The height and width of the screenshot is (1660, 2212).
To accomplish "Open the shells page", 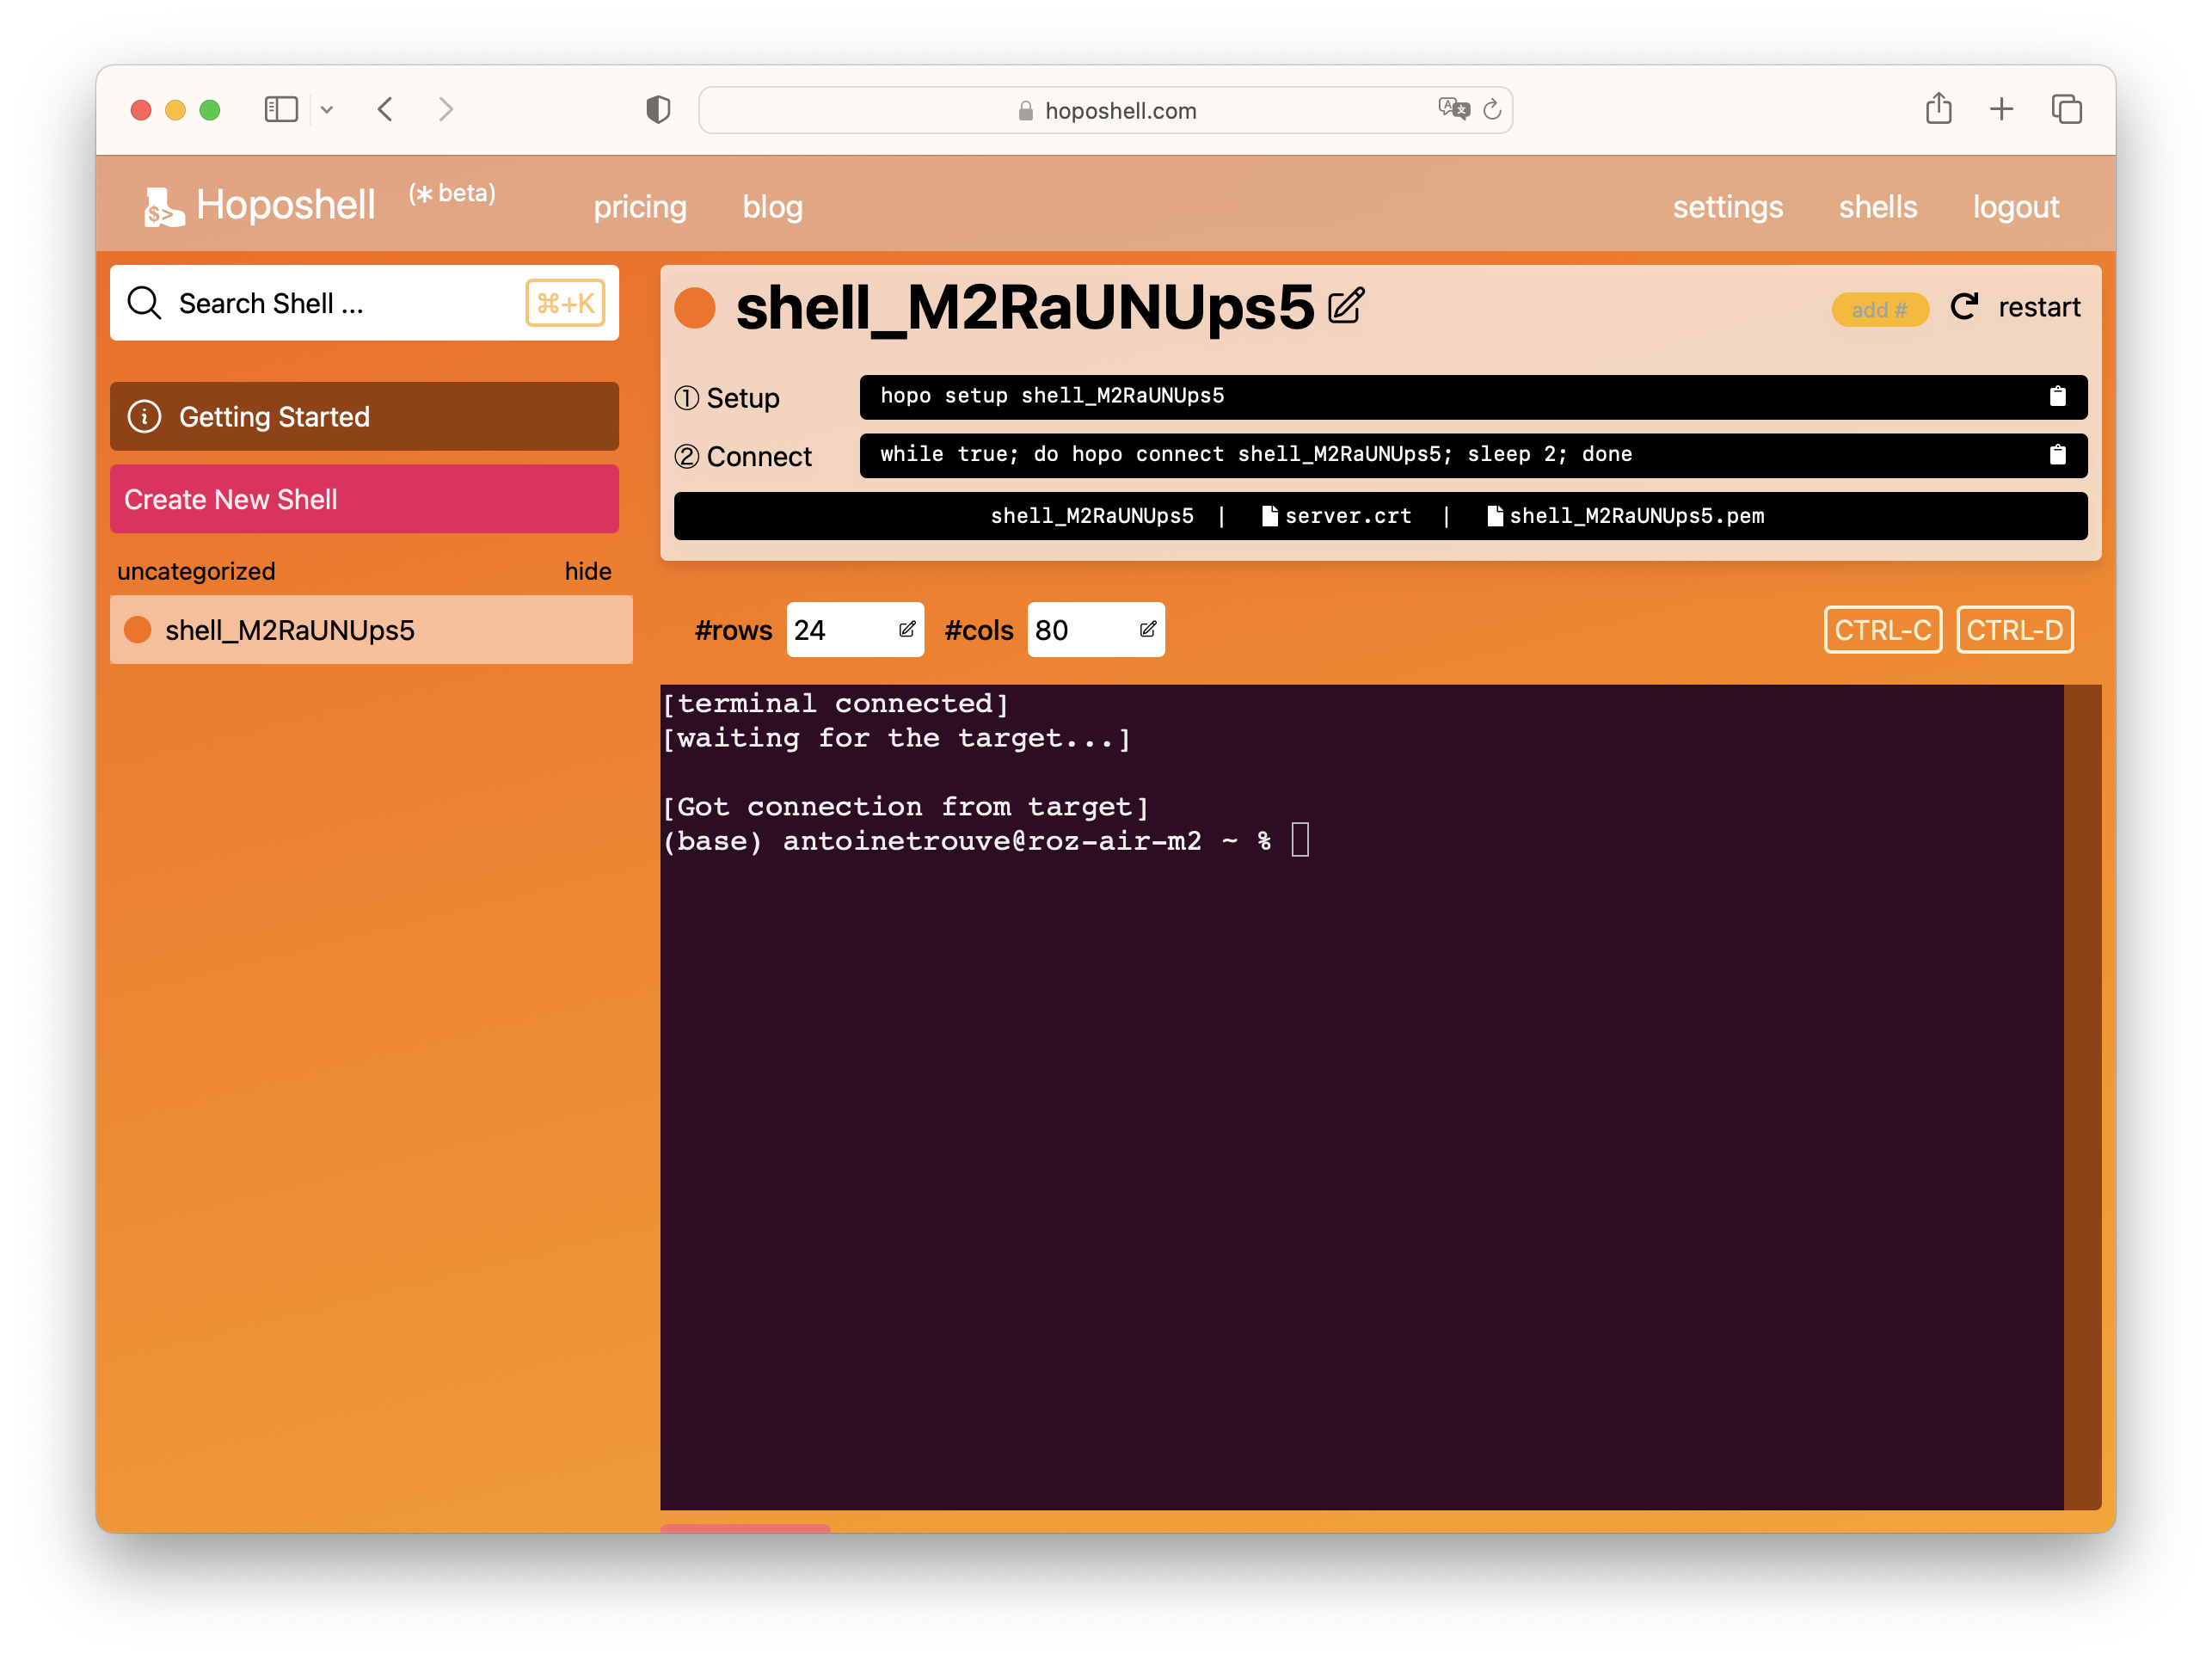I will [1878, 207].
